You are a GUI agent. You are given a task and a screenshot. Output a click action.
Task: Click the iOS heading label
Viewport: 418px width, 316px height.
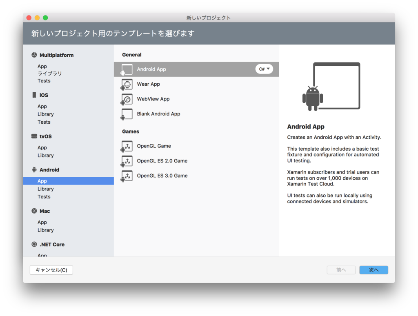click(x=44, y=95)
